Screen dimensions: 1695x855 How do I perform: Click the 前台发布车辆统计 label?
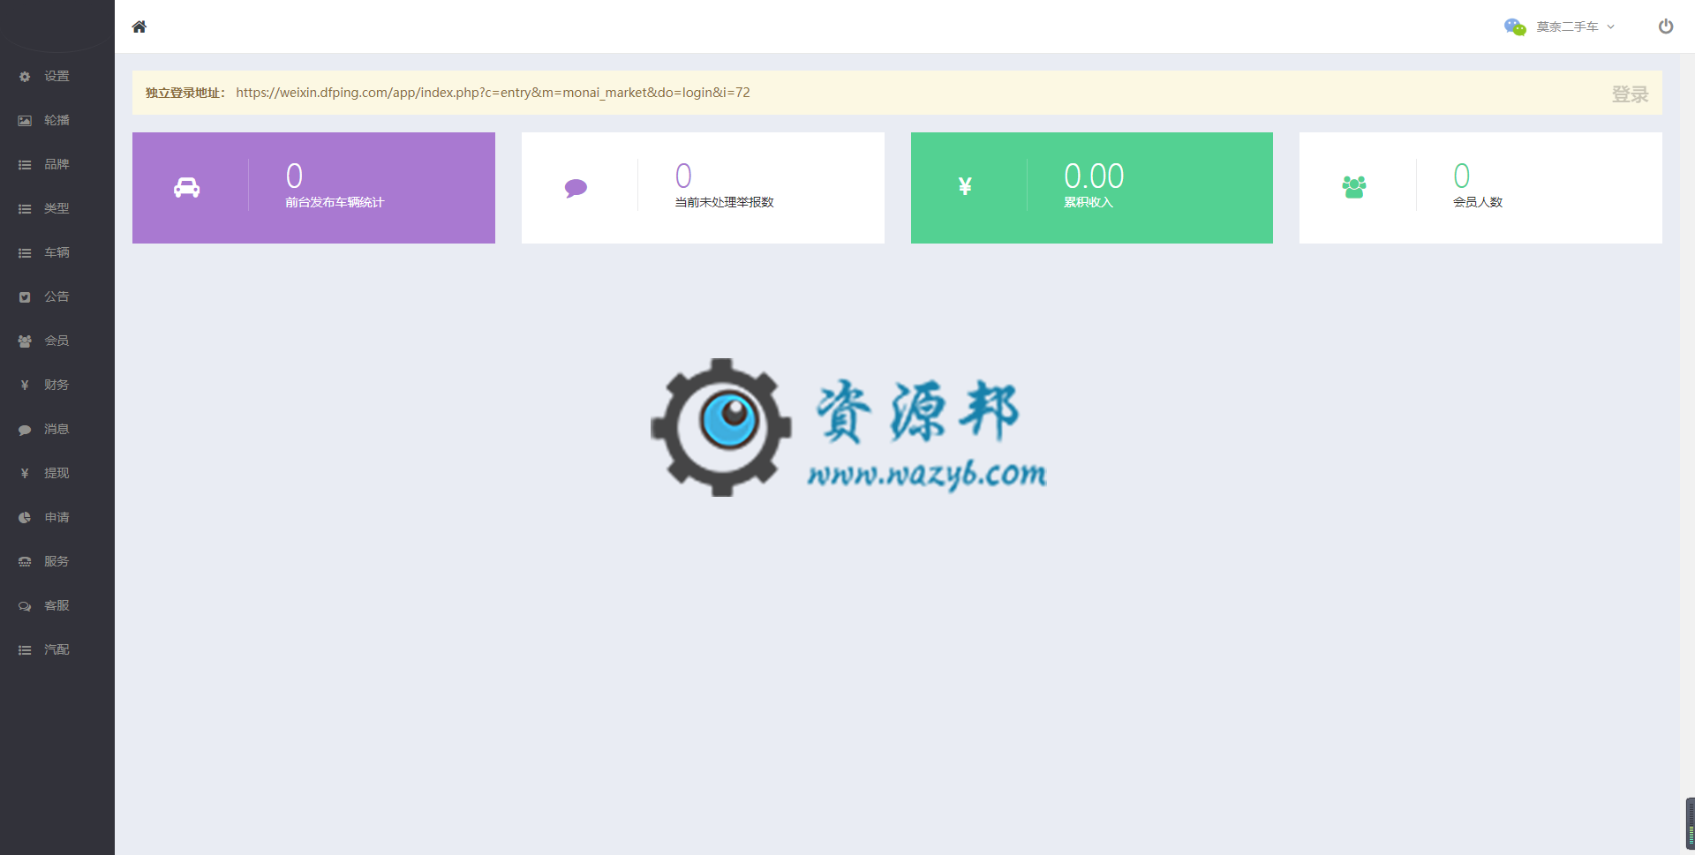pos(335,202)
